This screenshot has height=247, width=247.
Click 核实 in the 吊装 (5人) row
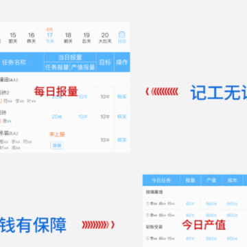click(x=122, y=140)
